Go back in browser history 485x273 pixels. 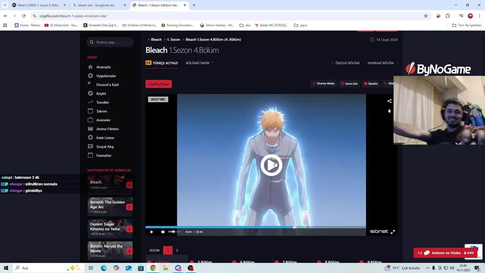tap(5, 16)
